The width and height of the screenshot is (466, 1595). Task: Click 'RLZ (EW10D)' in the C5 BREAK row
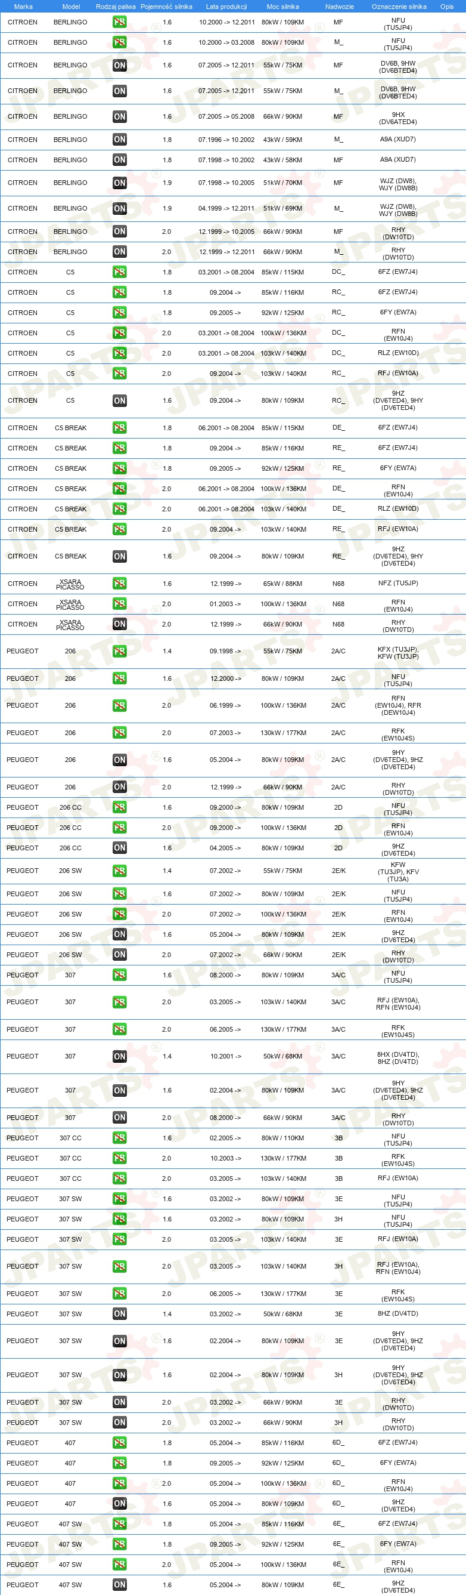coord(398,509)
